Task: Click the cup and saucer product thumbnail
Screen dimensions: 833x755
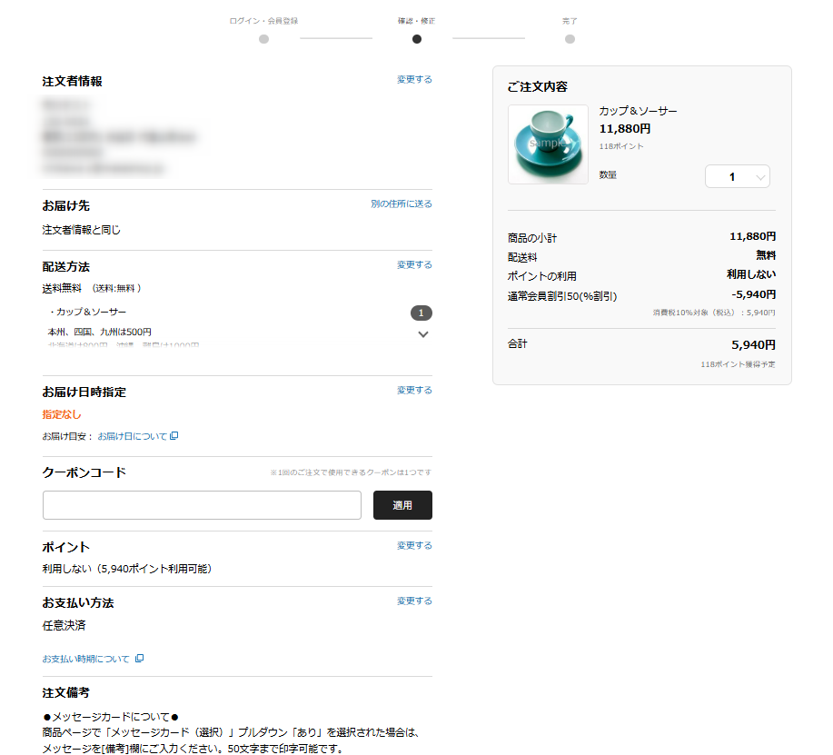Action: [548, 144]
